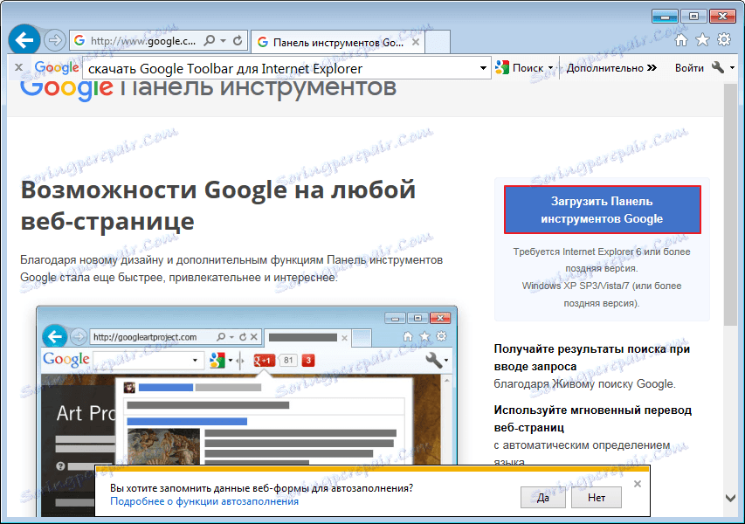Select the Панель инструментов Go... tab
Screen dimensions: 745x524
(338, 42)
